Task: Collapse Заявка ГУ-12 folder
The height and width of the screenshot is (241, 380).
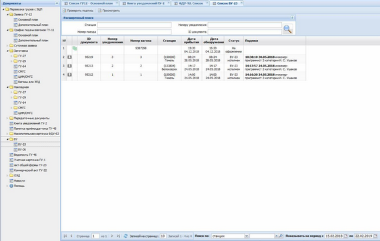Action: tap(7, 15)
